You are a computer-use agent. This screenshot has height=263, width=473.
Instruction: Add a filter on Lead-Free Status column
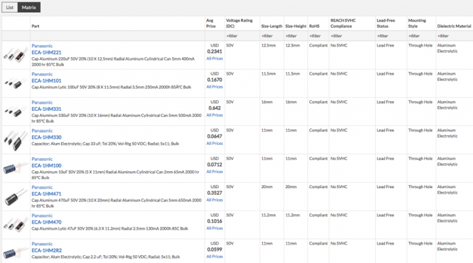[x=382, y=36]
